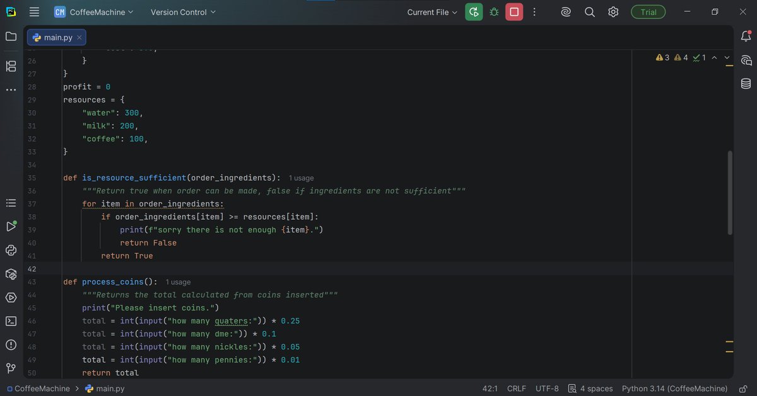
Task: Open the main hamburger menu
Action: click(x=34, y=12)
